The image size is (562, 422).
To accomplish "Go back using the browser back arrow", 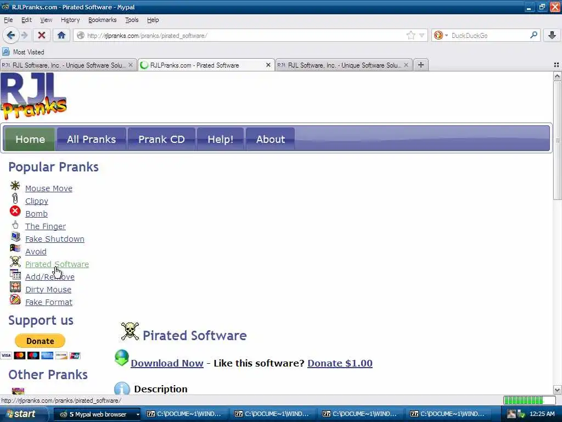I will coord(10,35).
